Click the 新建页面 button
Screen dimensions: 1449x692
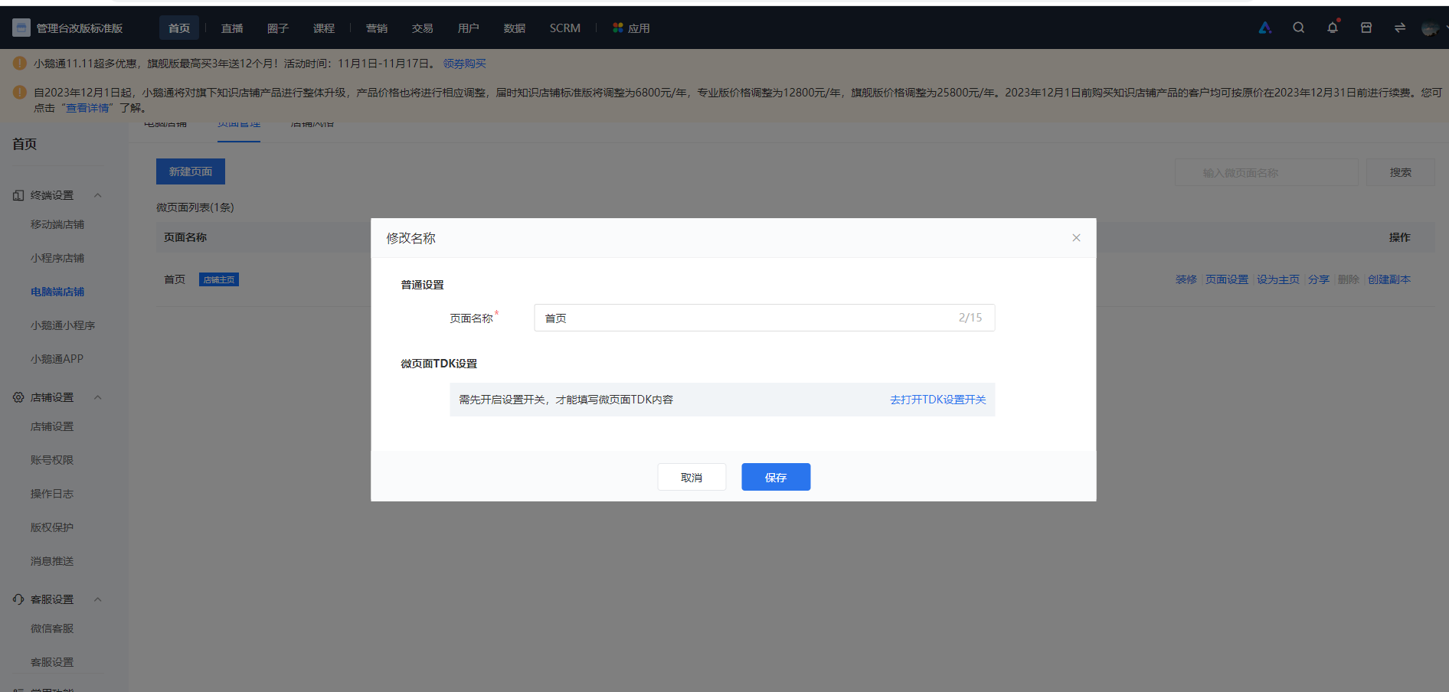[191, 171]
